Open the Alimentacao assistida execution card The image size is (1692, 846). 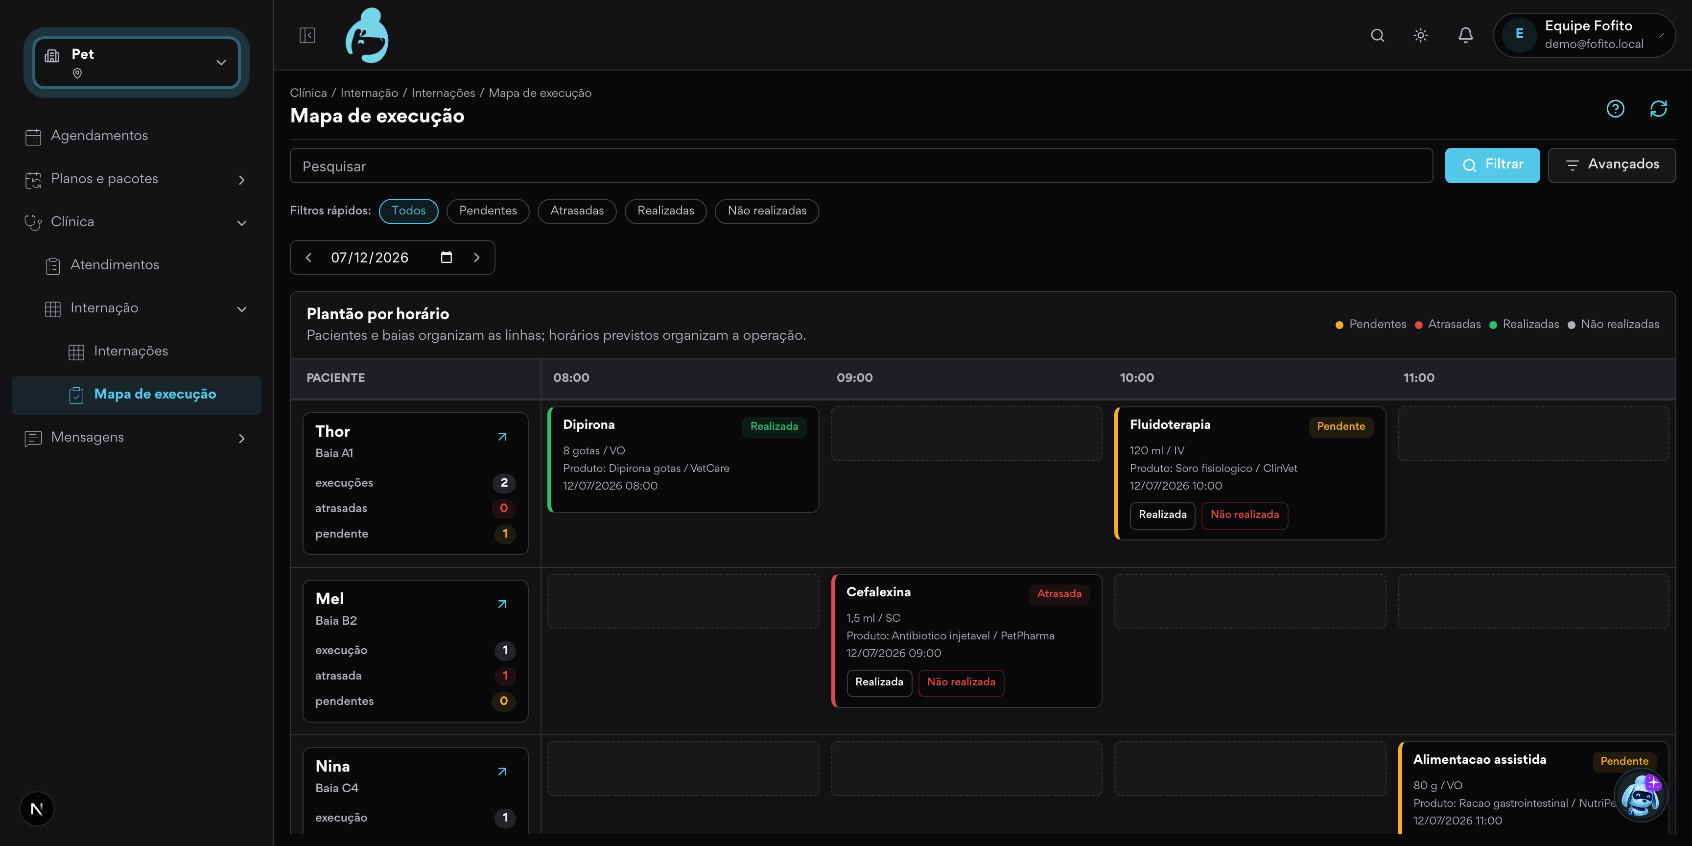[x=1534, y=788]
